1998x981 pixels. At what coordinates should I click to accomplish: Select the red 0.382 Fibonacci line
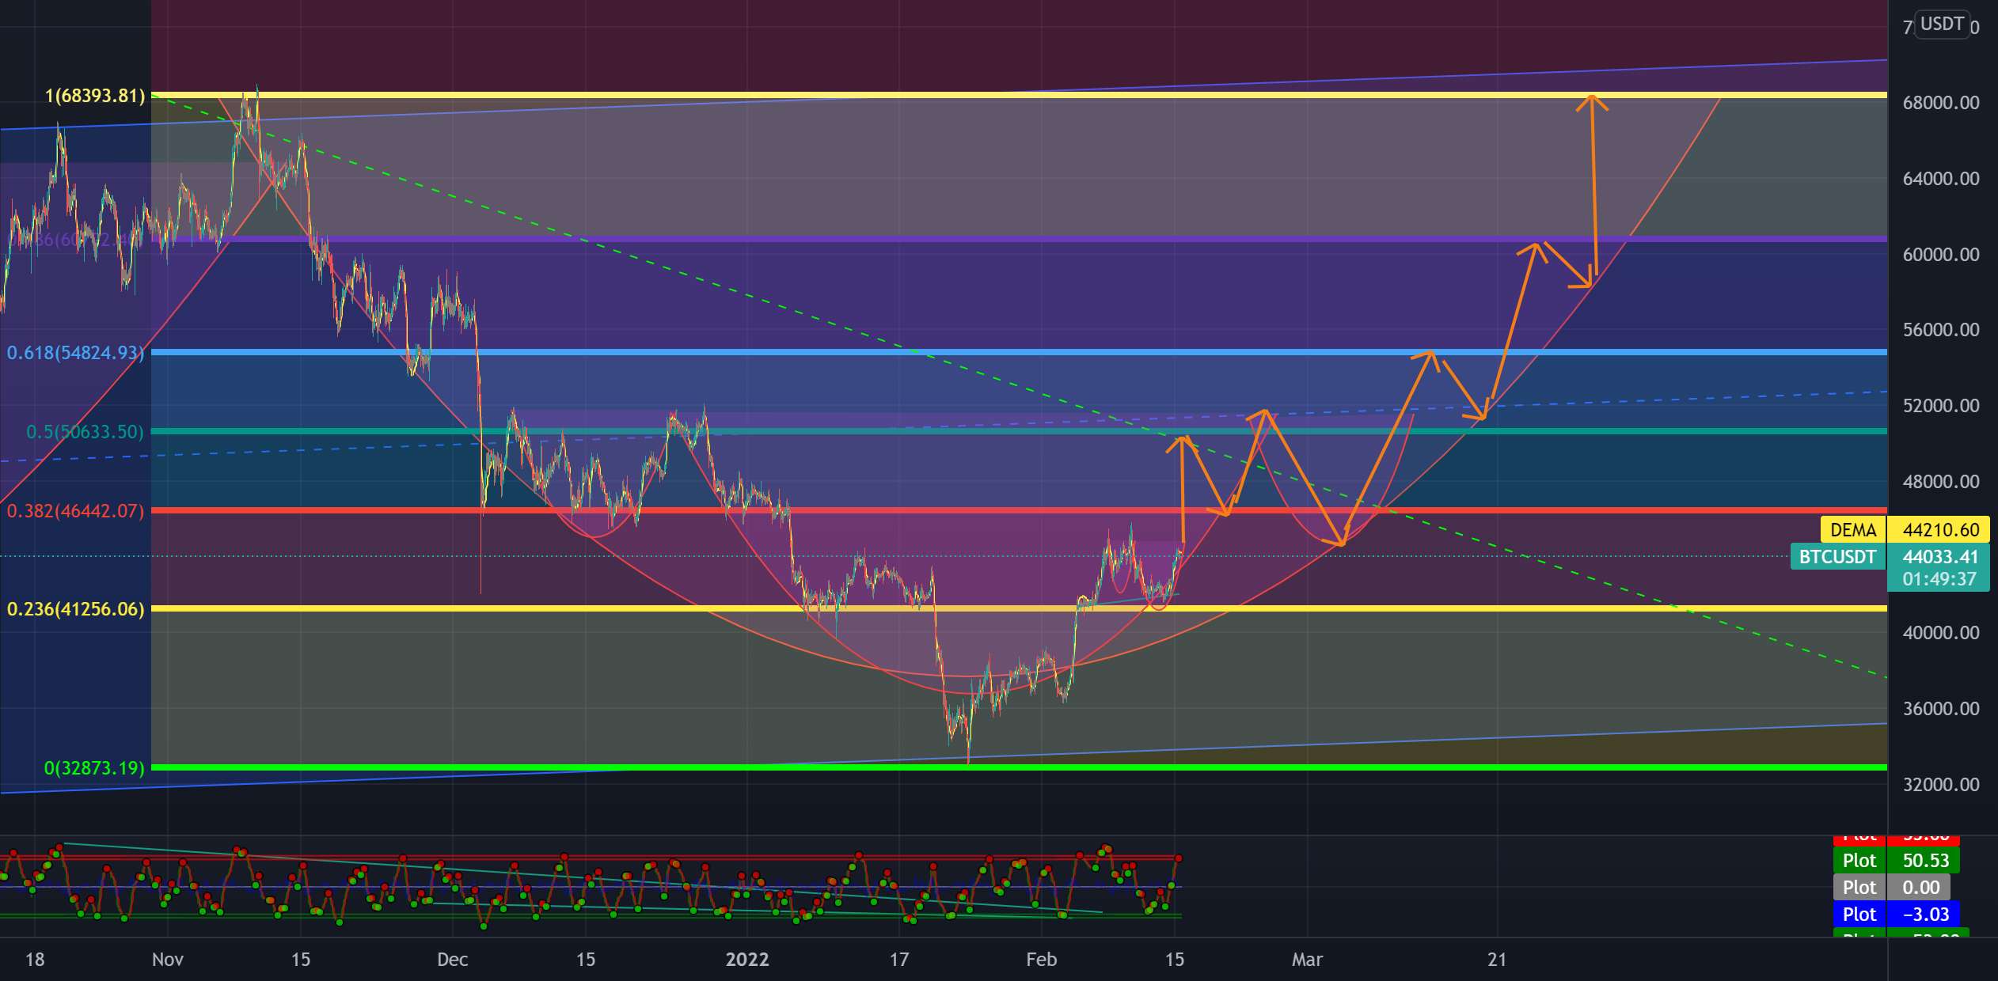[x=1019, y=510]
